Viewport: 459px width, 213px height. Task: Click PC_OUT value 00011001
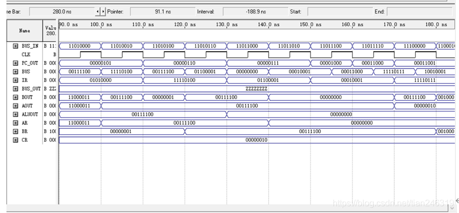424,63
